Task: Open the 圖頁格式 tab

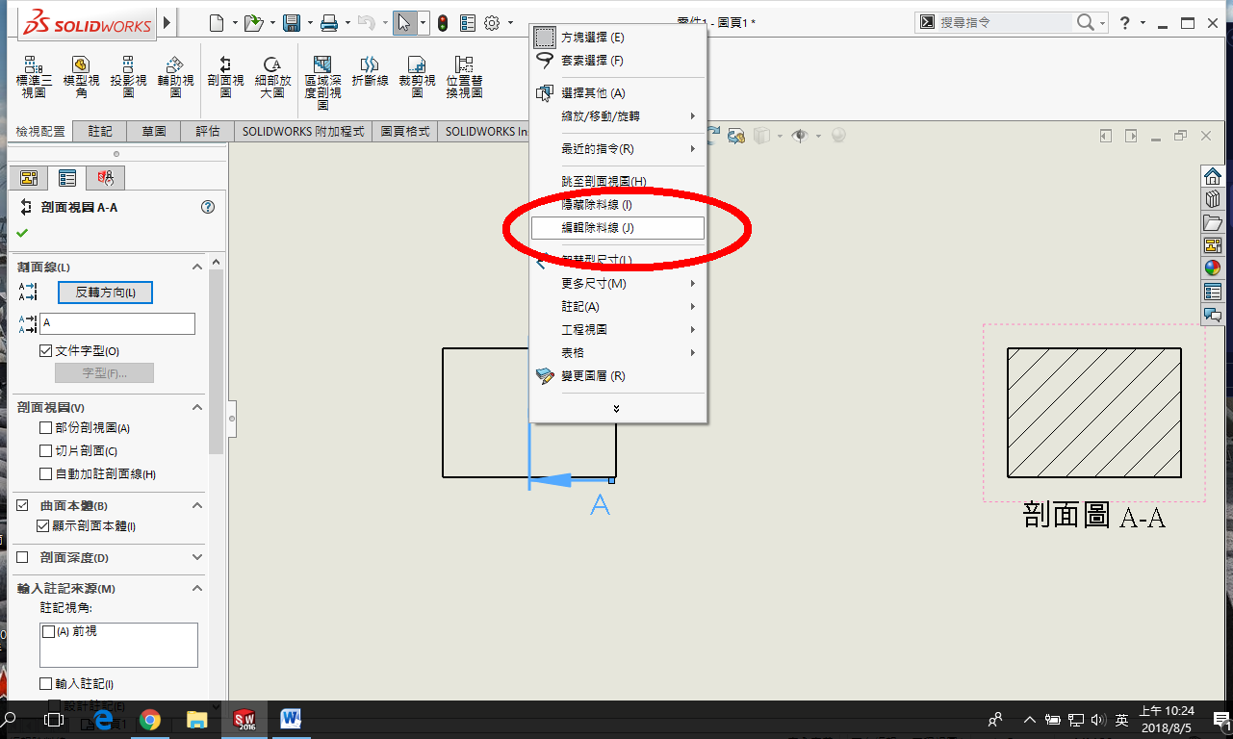Action: (x=405, y=132)
